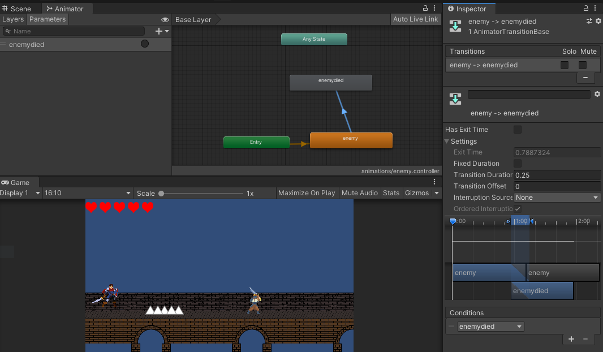The width and height of the screenshot is (603, 352).
Task: Click the Inspector presets sliders icon
Action: [x=589, y=21]
